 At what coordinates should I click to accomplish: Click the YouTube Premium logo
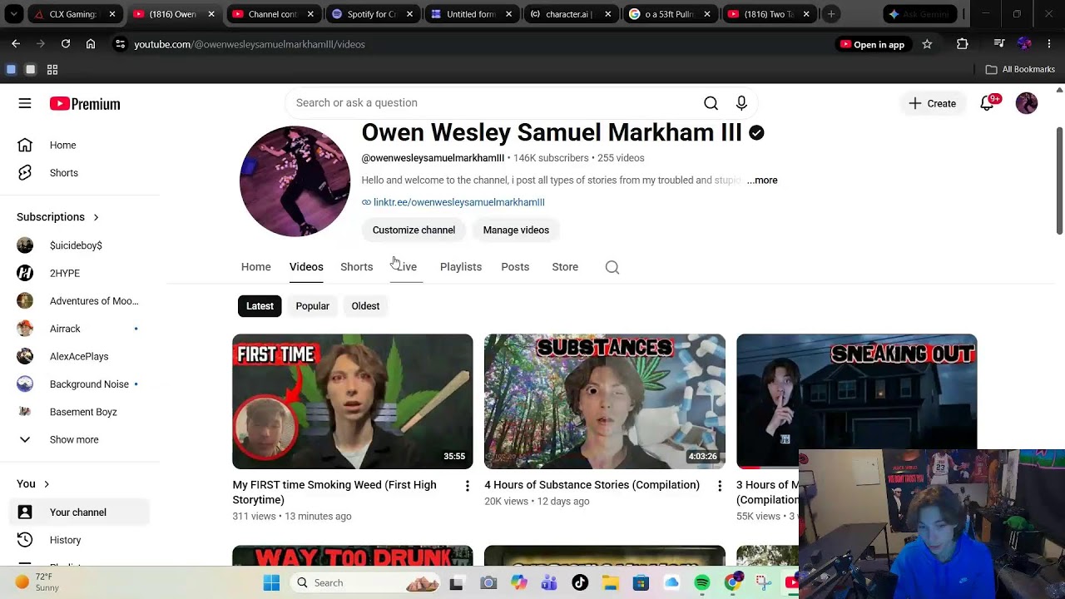click(85, 104)
